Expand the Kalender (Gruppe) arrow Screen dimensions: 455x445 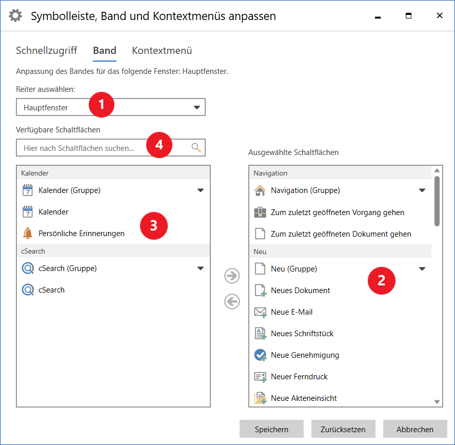200,190
